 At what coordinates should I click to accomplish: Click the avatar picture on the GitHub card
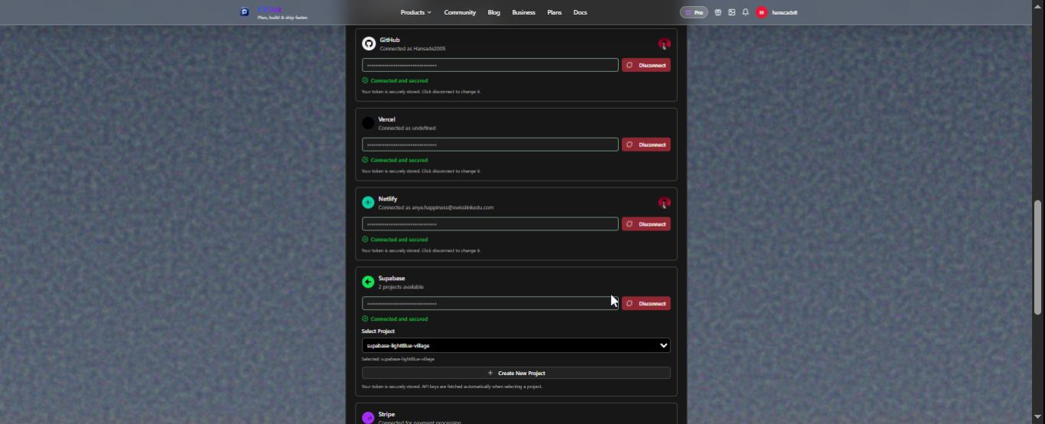pos(664,44)
